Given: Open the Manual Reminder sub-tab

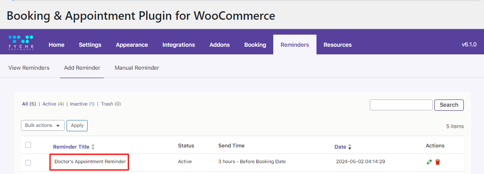Looking at the screenshot, I should click(137, 68).
